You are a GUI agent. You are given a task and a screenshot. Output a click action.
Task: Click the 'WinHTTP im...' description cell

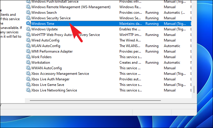(130, 35)
